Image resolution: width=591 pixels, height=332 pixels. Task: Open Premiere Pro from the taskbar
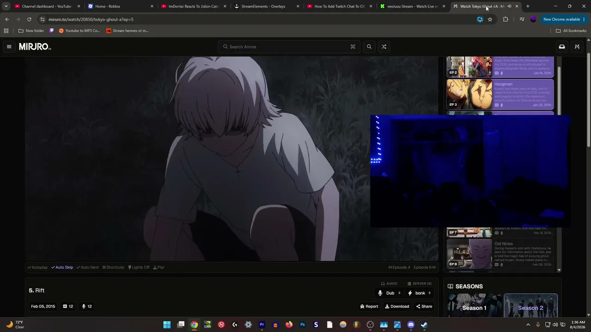262,325
